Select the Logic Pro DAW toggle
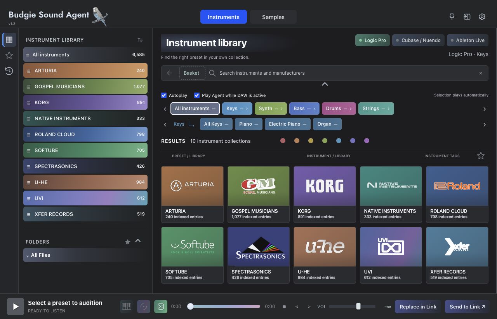The image size is (497, 319). tap(372, 40)
